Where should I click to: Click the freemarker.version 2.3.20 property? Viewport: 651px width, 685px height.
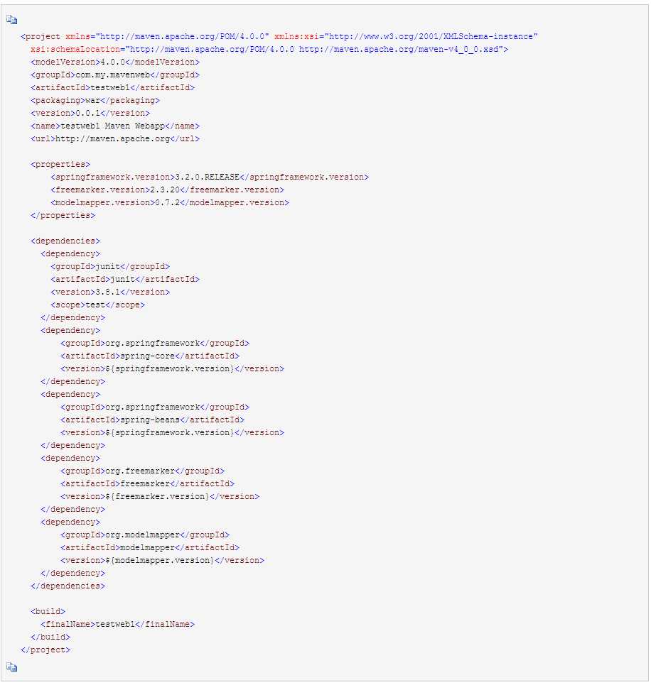click(x=167, y=190)
